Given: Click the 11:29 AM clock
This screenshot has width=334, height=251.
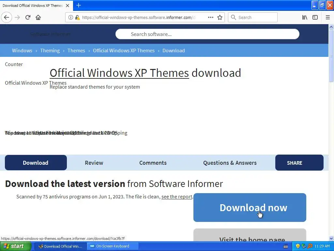Looking at the screenshot, I should point(322,246).
